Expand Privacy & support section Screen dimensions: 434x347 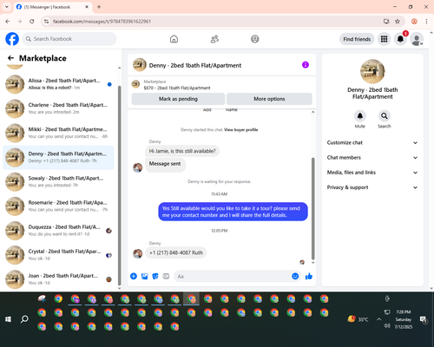coord(372,187)
